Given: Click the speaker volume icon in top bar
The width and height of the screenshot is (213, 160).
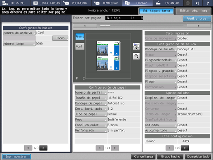Looking at the screenshot, I should (x=197, y=3).
